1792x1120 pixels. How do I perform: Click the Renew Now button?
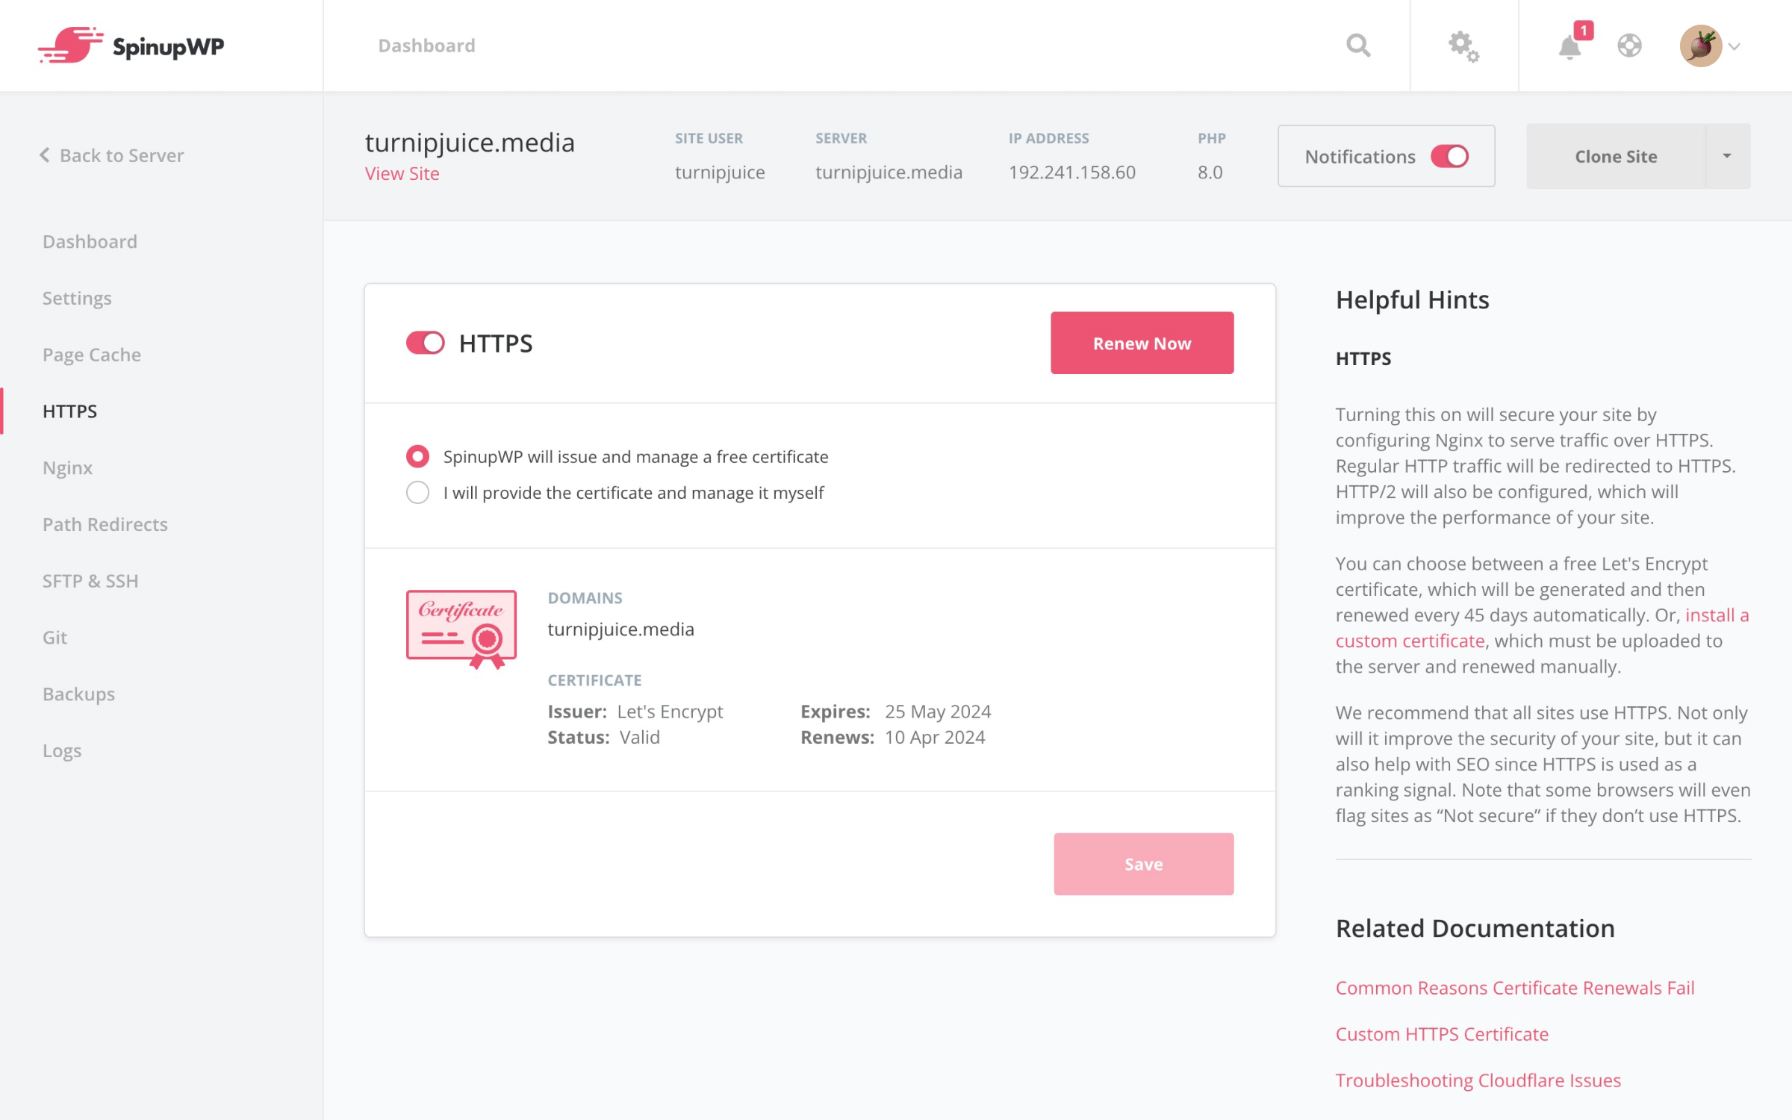pos(1142,343)
